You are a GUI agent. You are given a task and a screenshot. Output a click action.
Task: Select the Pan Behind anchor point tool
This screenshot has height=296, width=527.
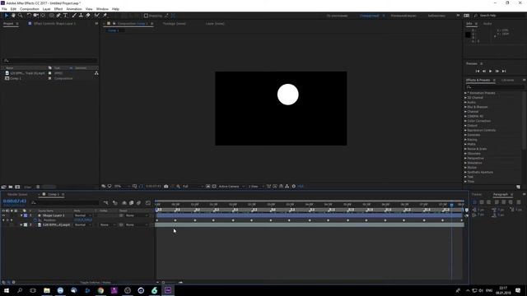coord(43,16)
